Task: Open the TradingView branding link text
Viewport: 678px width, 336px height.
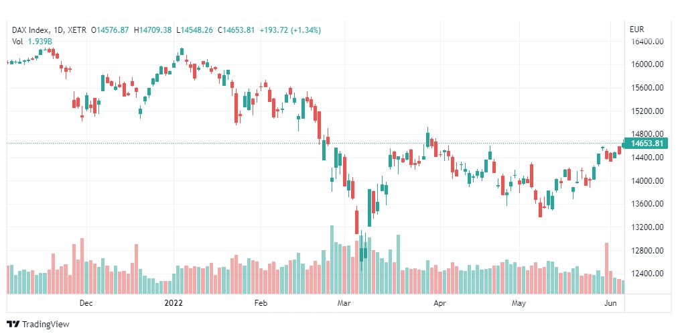Action: point(45,325)
